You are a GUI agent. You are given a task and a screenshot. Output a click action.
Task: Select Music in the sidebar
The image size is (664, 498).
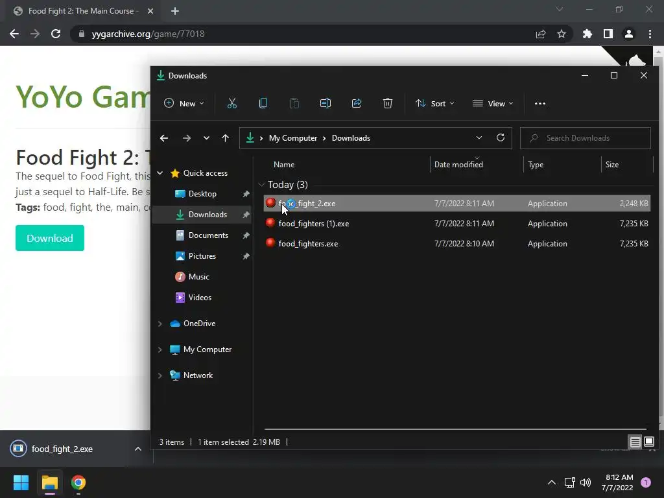coord(198,276)
